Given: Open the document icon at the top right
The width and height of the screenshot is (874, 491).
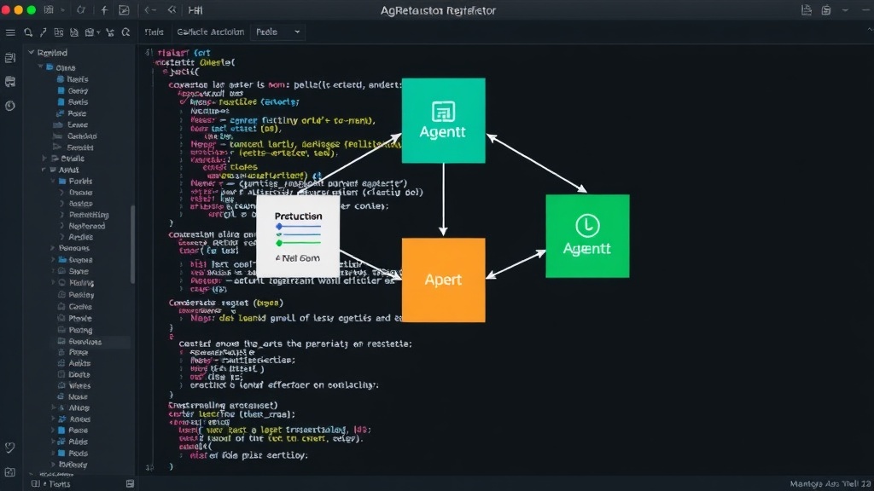Looking at the screenshot, I should 806,10.
